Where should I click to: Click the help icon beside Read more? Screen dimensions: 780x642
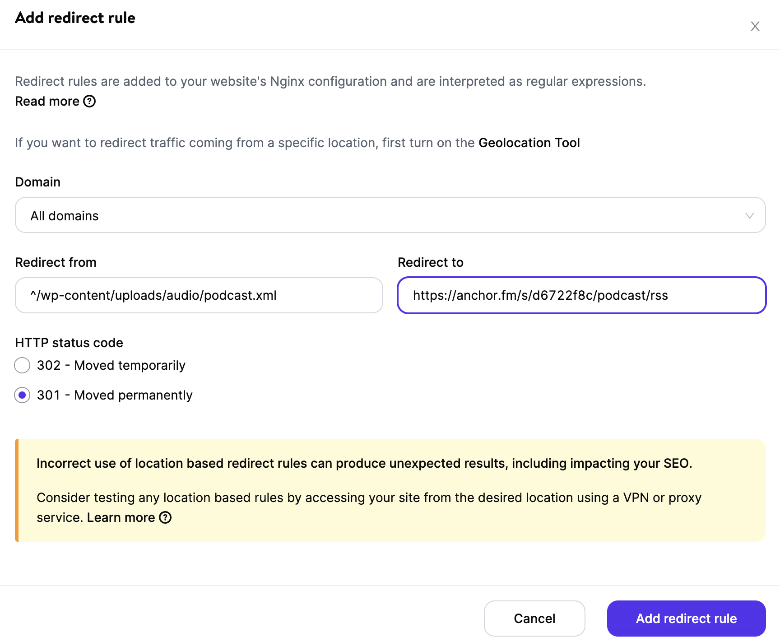click(90, 101)
